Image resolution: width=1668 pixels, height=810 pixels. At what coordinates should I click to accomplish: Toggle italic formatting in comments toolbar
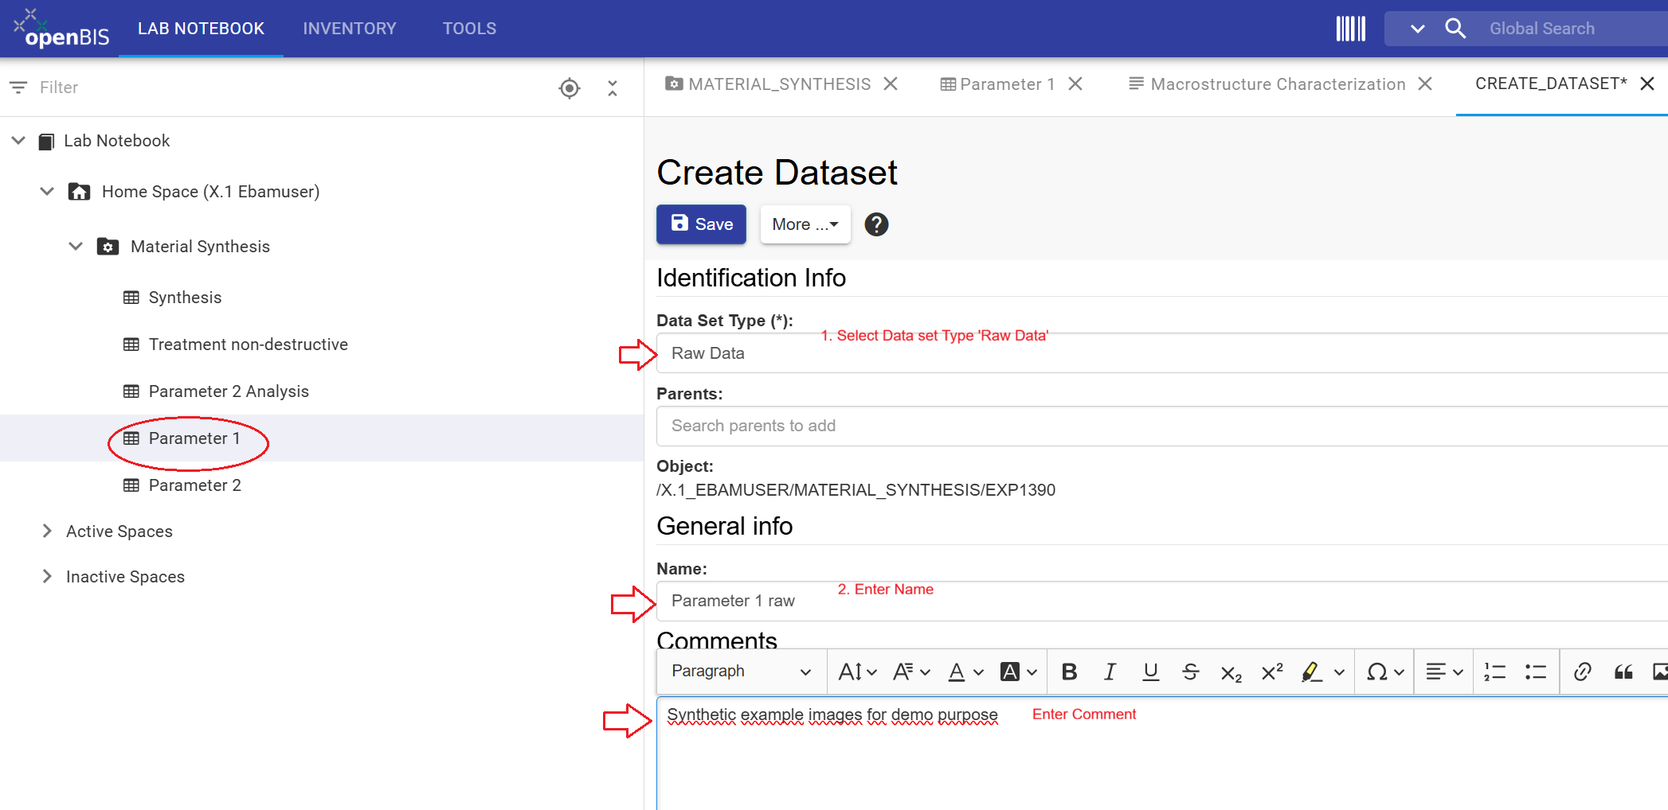1110,672
